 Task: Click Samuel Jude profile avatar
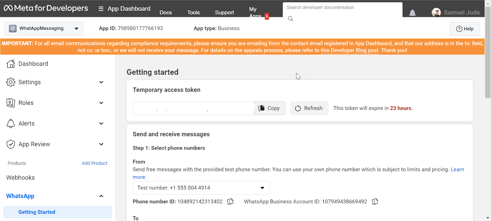pyautogui.click(x=436, y=13)
